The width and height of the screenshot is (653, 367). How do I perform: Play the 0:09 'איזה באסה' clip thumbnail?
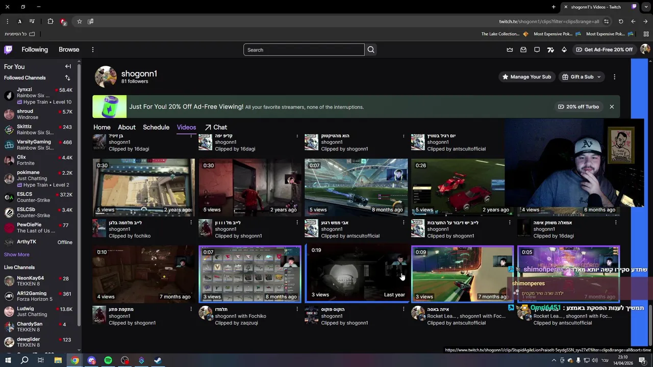[x=462, y=274]
